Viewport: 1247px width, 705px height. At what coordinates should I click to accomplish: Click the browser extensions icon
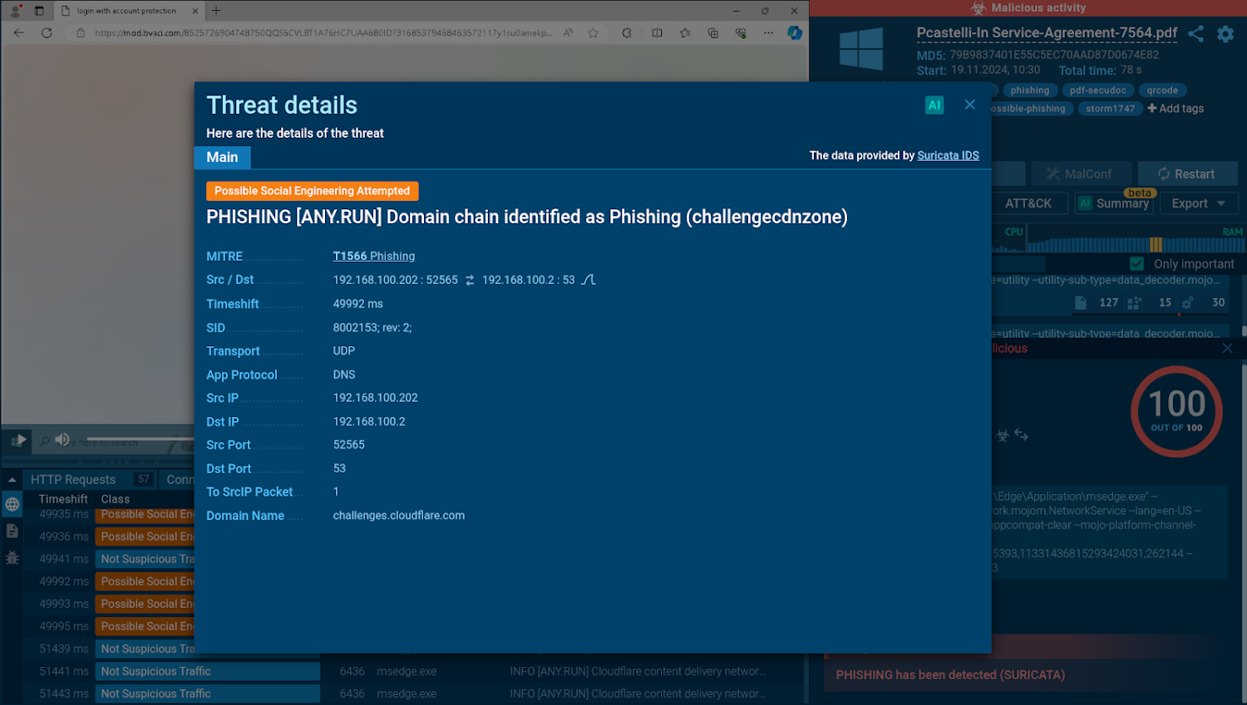click(627, 33)
